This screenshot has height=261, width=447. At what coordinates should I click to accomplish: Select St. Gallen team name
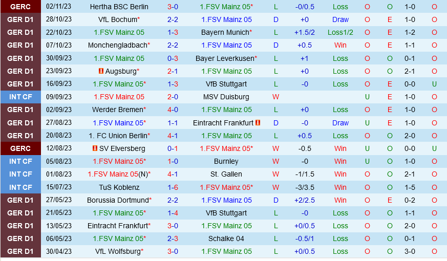tap(226, 174)
